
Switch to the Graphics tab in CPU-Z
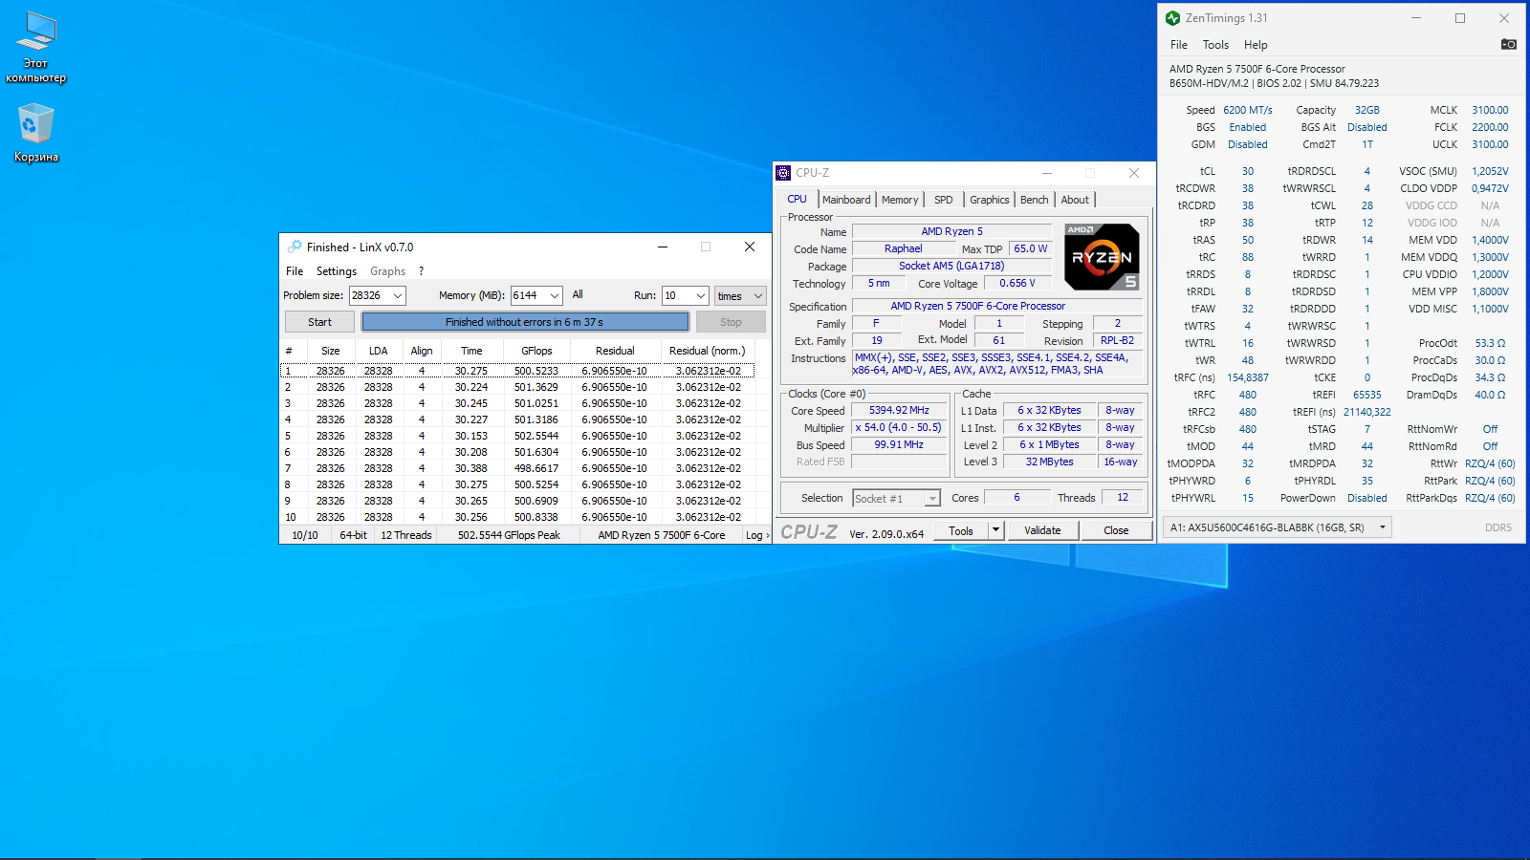990,200
